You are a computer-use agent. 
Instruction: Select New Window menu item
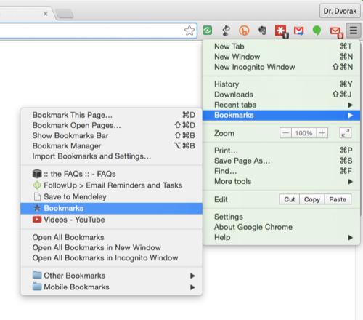click(x=281, y=57)
